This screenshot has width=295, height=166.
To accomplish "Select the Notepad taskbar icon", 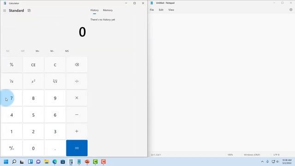I will pos(79,162).
